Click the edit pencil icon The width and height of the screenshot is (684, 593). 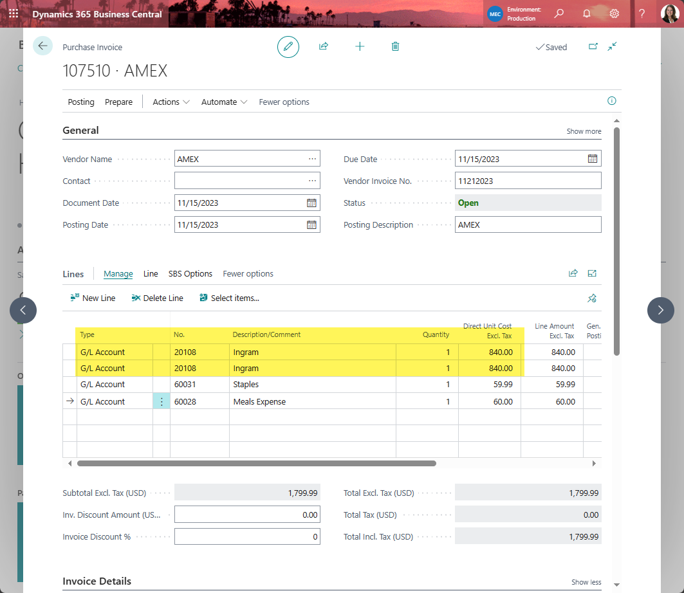[288, 47]
